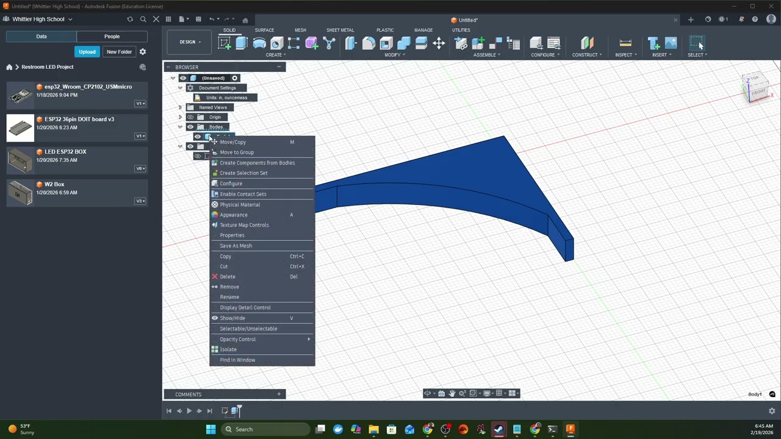
Task: Collapse the Document Settings tree node
Action: [180, 88]
